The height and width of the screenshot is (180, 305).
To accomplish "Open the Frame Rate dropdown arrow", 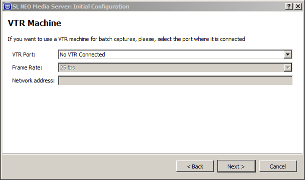I will click(x=287, y=67).
